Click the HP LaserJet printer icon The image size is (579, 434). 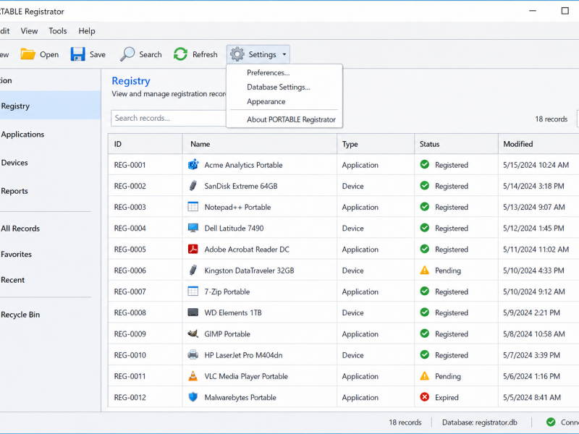click(x=193, y=354)
